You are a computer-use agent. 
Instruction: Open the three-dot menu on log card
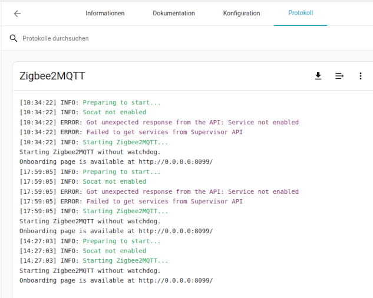(x=361, y=76)
